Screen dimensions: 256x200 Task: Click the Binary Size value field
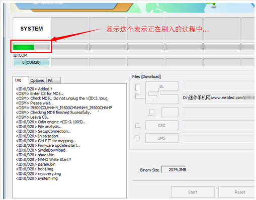174,169
